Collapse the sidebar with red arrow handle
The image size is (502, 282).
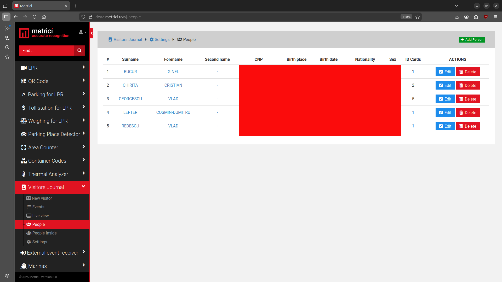pos(92,33)
